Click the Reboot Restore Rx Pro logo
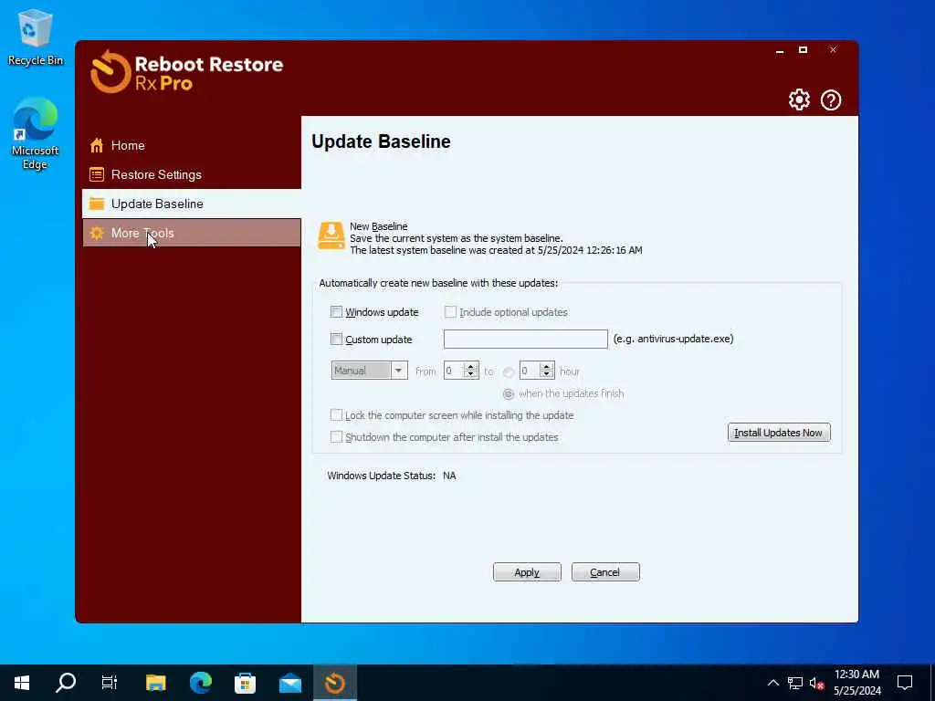The width and height of the screenshot is (935, 701). coord(187,72)
